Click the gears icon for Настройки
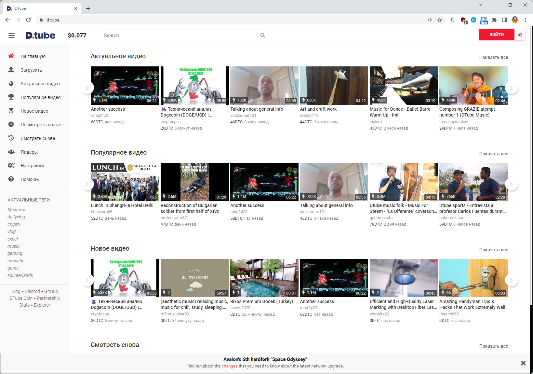This screenshot has width=533, height=374. 11,165
